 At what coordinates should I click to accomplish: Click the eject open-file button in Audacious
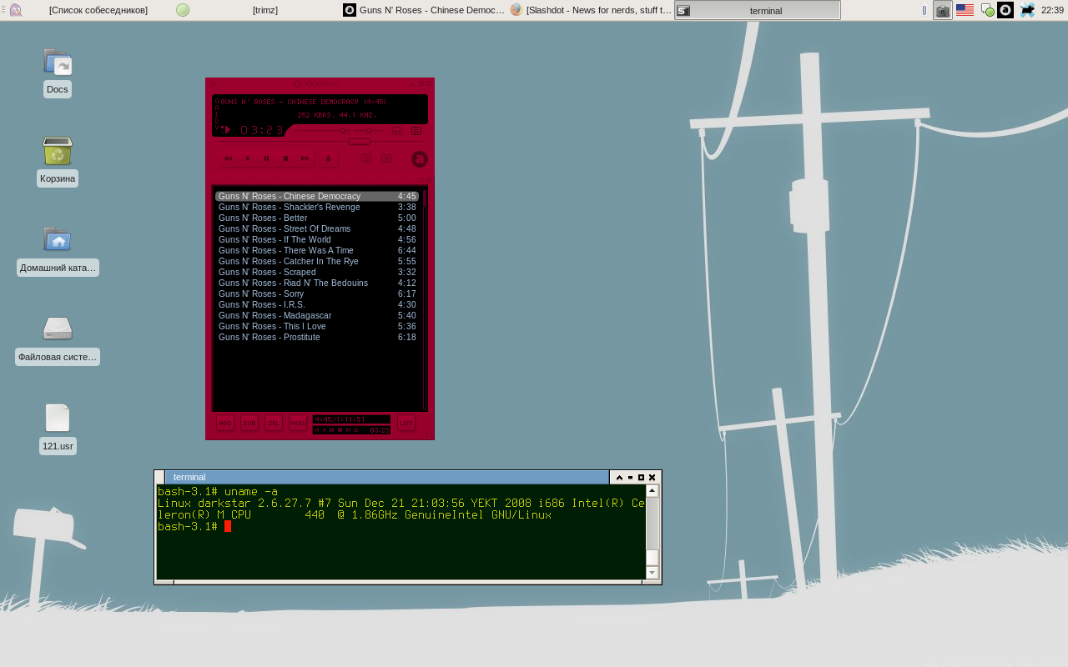tap(328, 158)
